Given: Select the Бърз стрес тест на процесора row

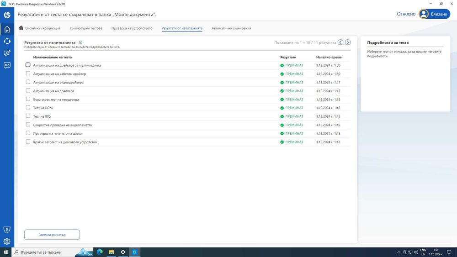Looking at the screenshot, I should click(x=187, y=100).
